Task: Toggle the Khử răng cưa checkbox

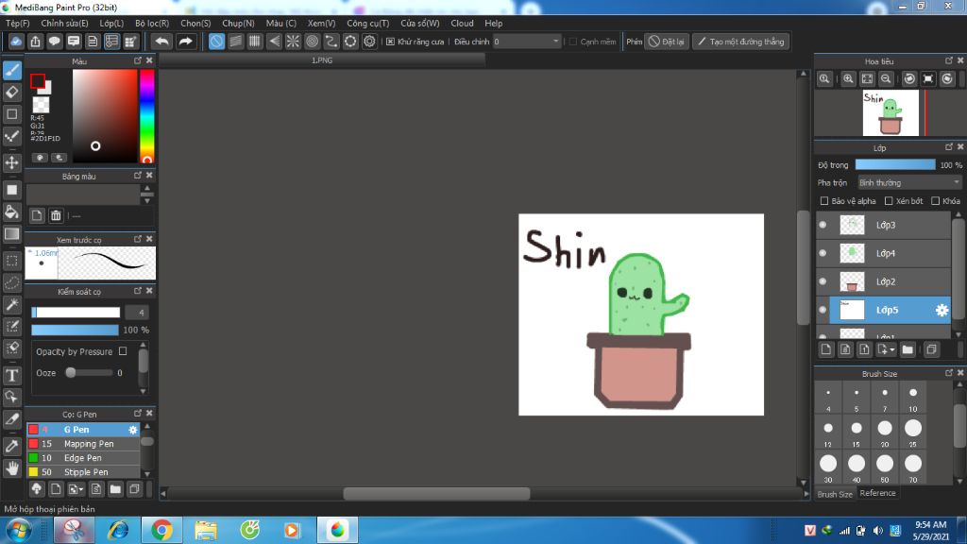Action: point(391,42)
